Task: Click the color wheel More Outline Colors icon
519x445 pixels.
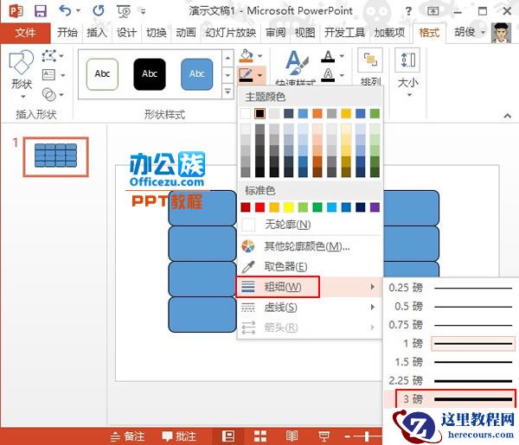Action: (x=248, y=246)
